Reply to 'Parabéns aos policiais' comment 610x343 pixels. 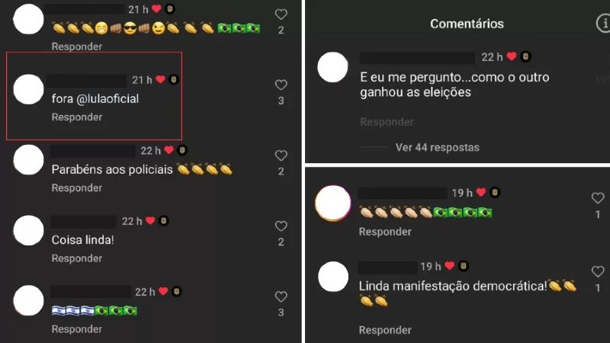tap(77, 188)
